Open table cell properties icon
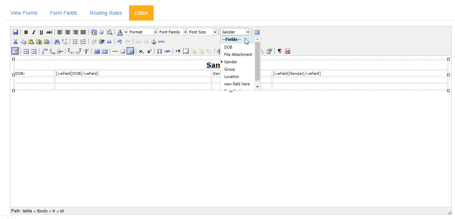This screenshot has width=455, height=219. tap(33, 51)
